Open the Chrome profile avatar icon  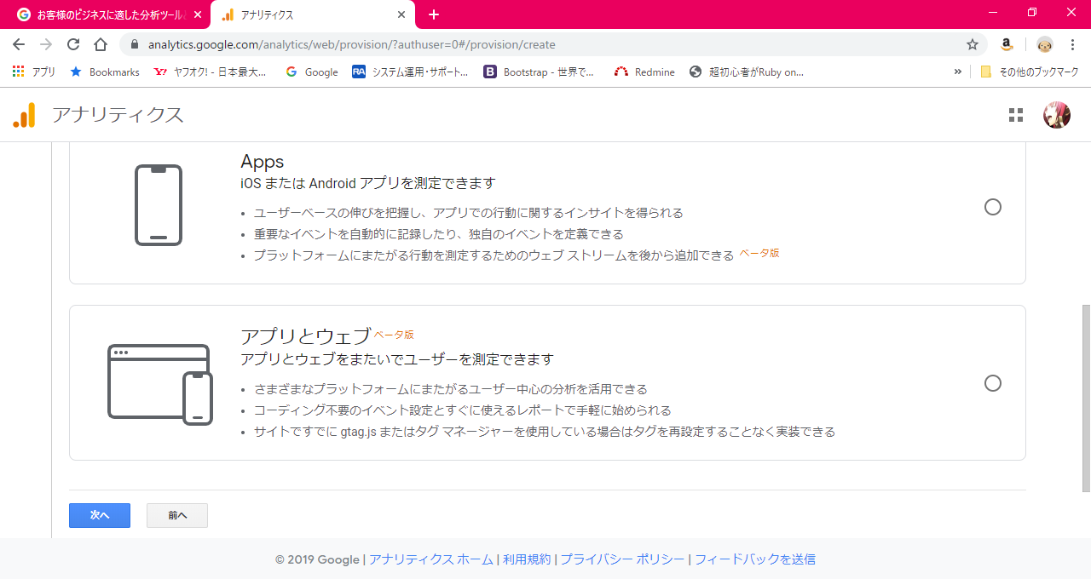point(1045,44)
